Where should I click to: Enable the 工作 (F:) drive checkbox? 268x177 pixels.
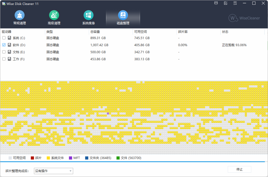pos(4,59)
